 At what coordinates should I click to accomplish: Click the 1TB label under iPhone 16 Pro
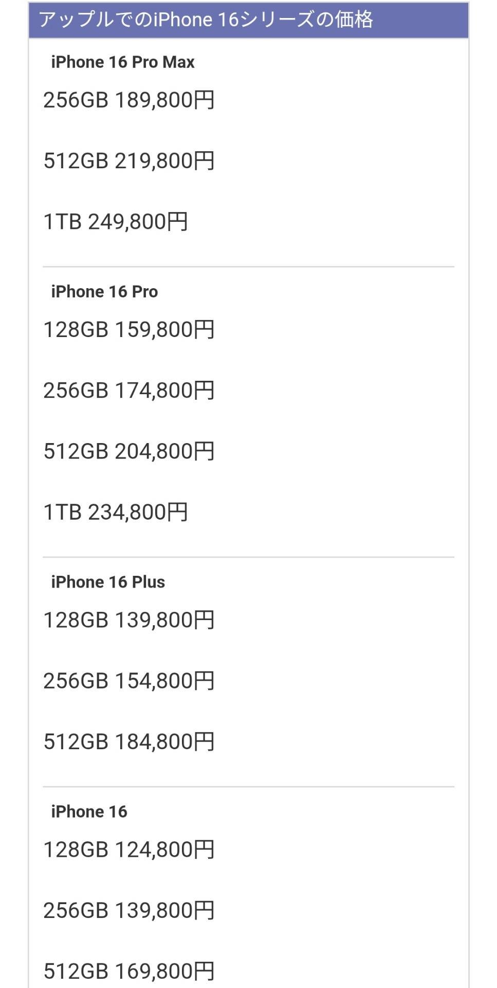pos(62,512)
